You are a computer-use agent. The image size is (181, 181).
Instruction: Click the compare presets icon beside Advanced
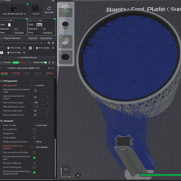53,62
